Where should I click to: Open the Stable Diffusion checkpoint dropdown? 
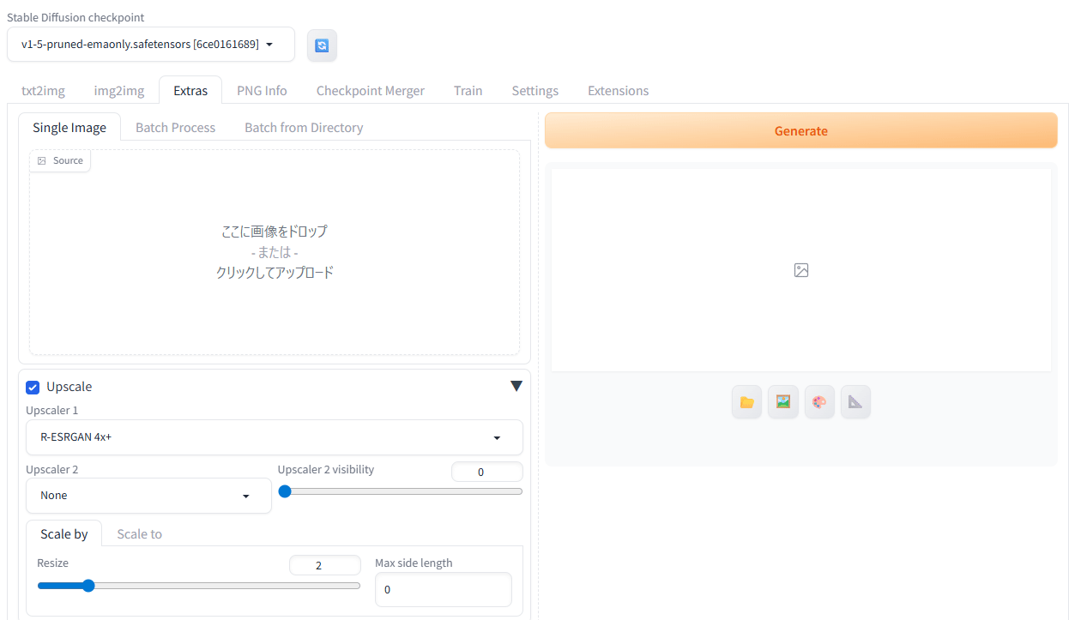click(150, 45)
